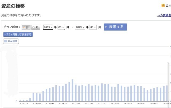Viewport: 171px width, 108px height.
Task: Toggle the 資産総額 legend entry
Action: coord(11,41)
